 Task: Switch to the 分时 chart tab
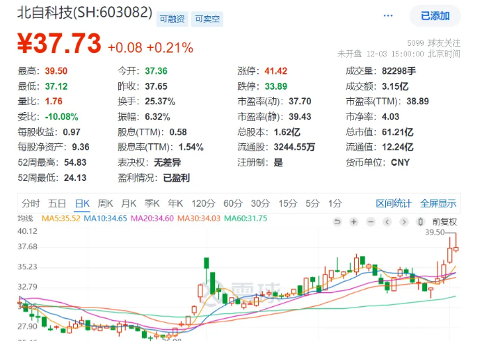[x=31, y=203]
